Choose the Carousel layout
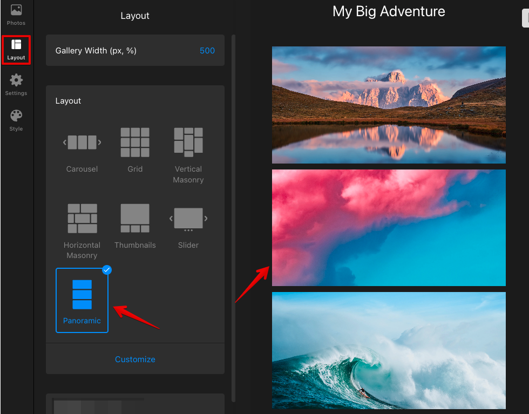 click(82, 150)
